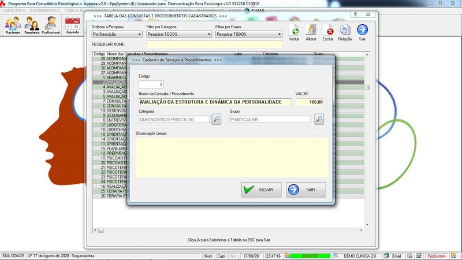462x260 pixels.
Task: Select row 19 PSICOMOT in the table
Action: [110, 158]
